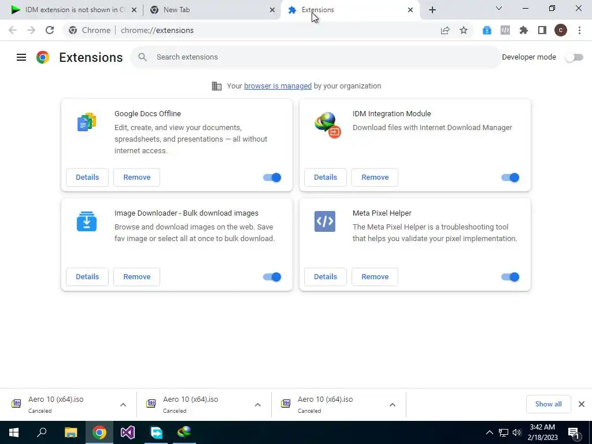Open Details for Google Docs Offline
This screenshot has width=592, height=444.
[x=87, y=177]
